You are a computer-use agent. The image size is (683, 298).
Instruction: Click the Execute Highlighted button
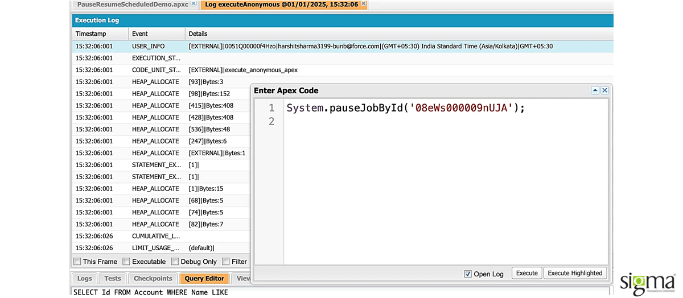(575, 274)
